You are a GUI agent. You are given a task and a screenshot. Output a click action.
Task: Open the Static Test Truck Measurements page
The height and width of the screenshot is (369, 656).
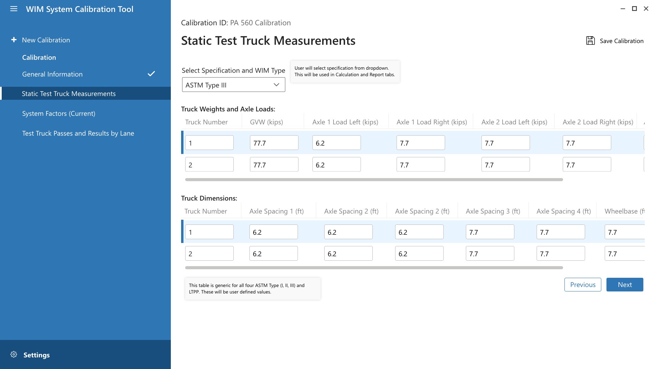tap(69, 94)
